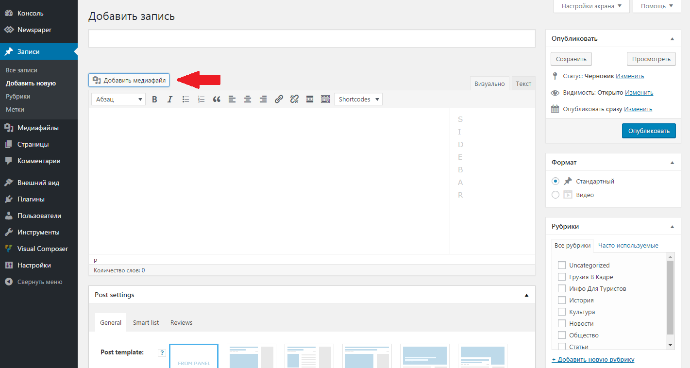Image resolution: width=690 pixels, height=368 pixels.
Task: Center align the text
Action: click(248, 99)
